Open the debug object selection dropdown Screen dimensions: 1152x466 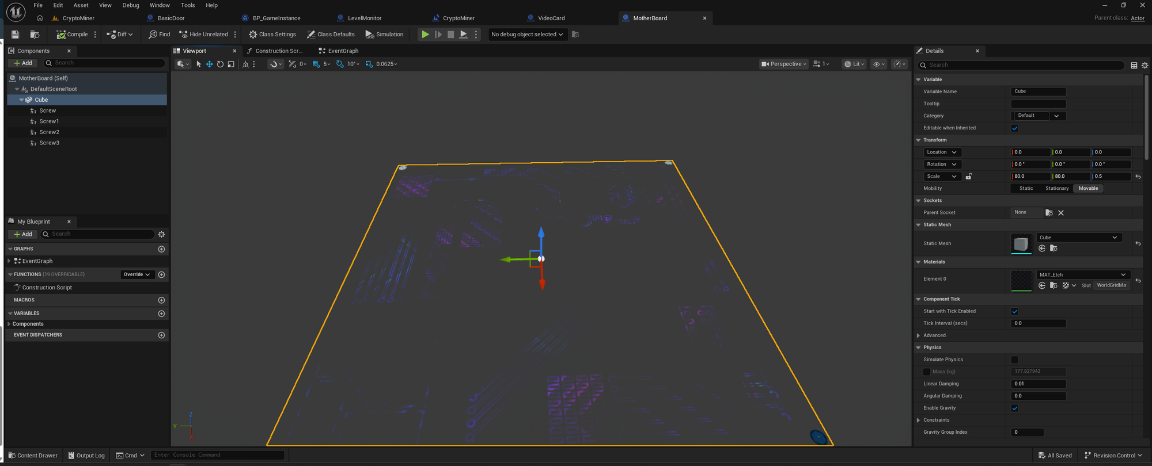(527, 35)
